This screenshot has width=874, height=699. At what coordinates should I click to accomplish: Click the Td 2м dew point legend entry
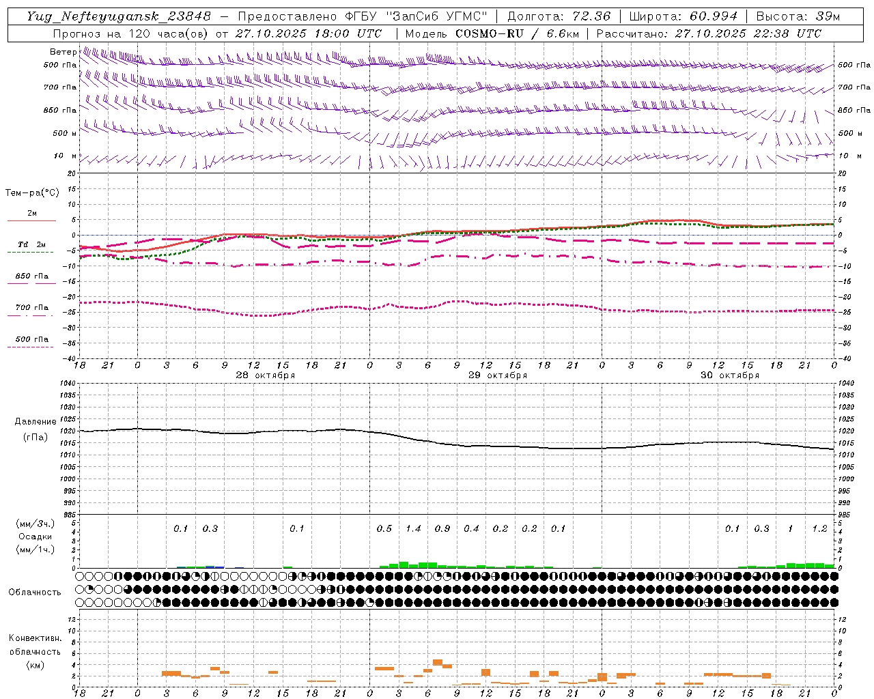click(x=32, y=244)
